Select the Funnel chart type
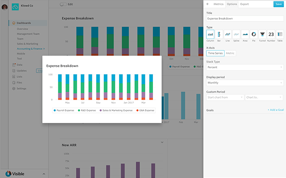Image resolution: width=286 pixels, height=178 pixels. click(x=262, y=34)
